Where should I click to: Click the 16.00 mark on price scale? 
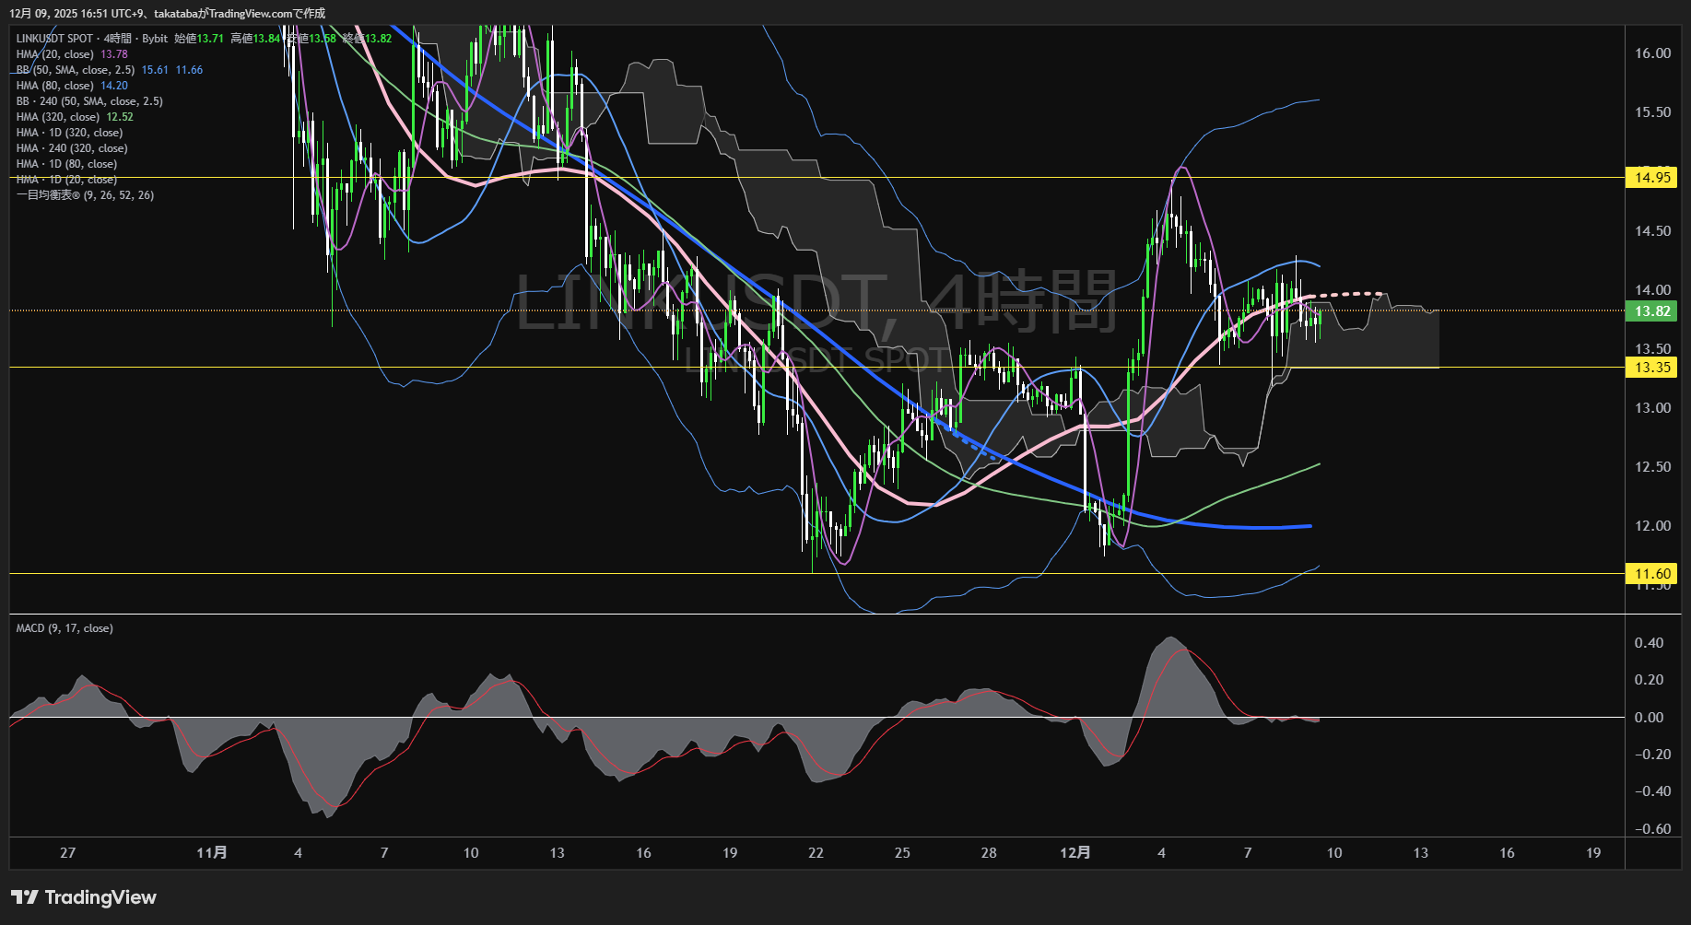point(1651,53)
